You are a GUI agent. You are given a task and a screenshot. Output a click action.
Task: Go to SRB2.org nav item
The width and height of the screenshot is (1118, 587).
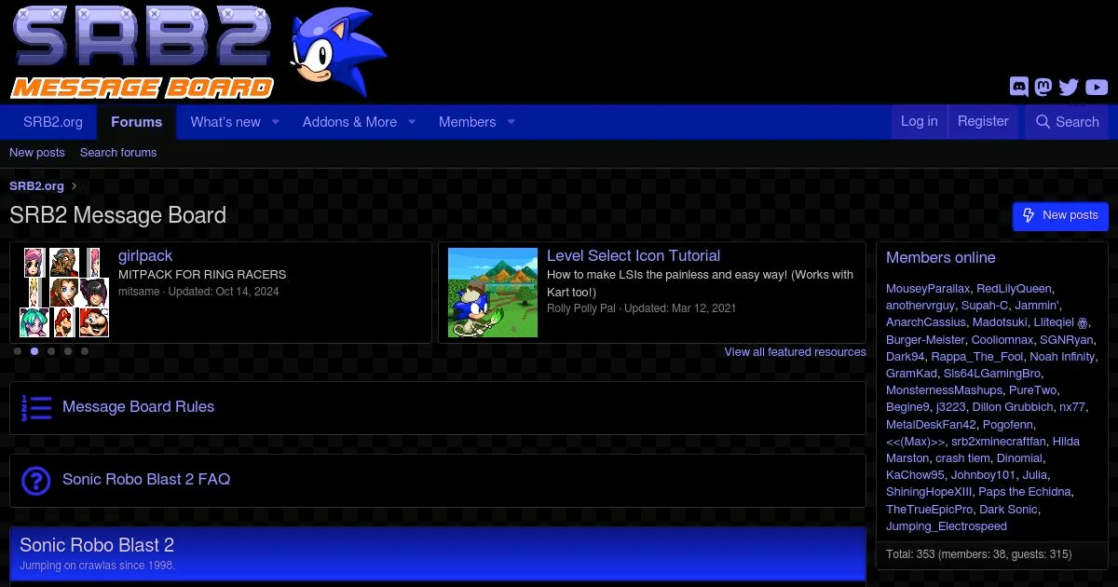53,122
